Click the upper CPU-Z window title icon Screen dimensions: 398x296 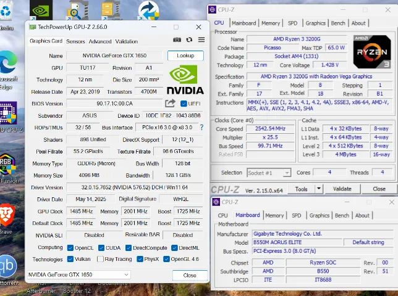pyautogui.click(x=212, y=10)
